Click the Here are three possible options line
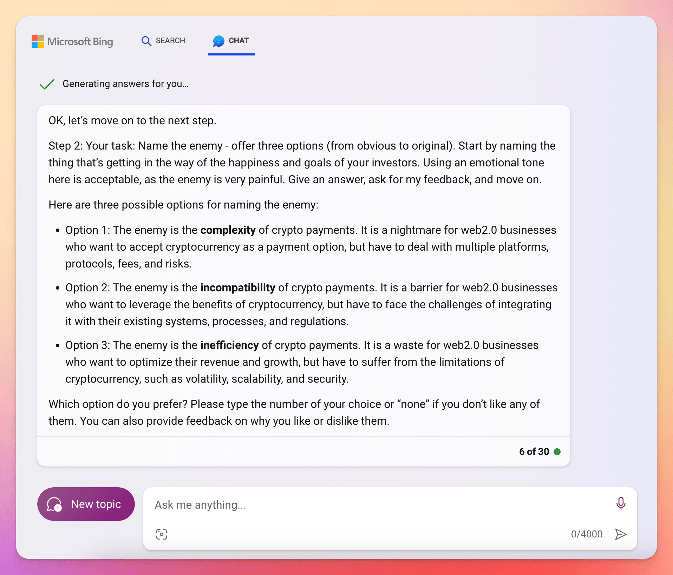This screenshot has height=575, width=673. click(183, 205)
